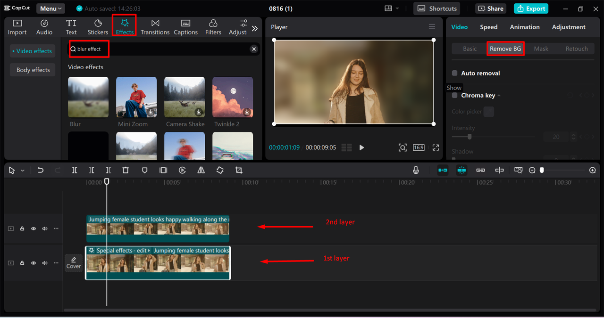Download the Twinkle 2 effect
This screenshot has height=318, width=604.
pos(247,112)
